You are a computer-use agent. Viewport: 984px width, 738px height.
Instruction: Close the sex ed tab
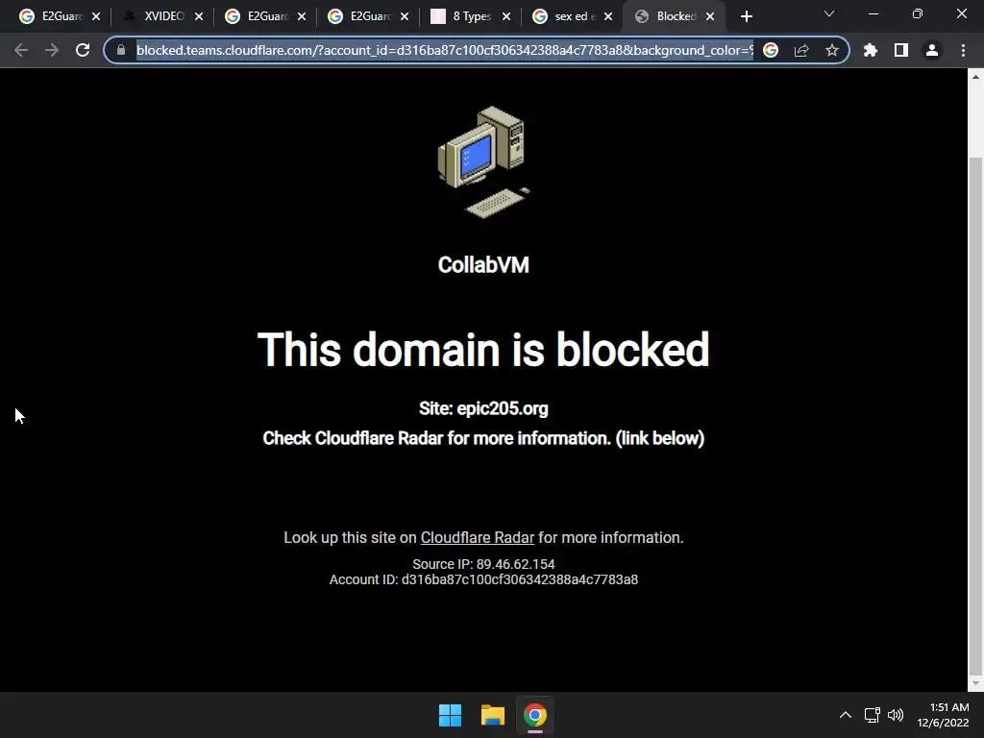click(x=607, y=16)
